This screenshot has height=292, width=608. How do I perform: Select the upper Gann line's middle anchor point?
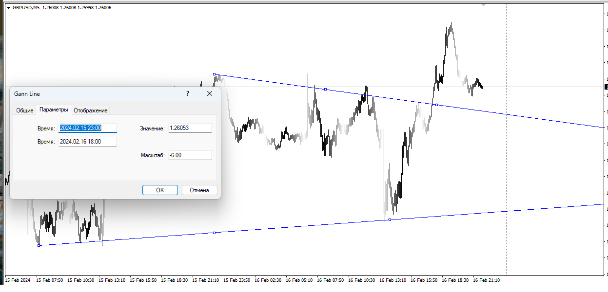point(326,89)
